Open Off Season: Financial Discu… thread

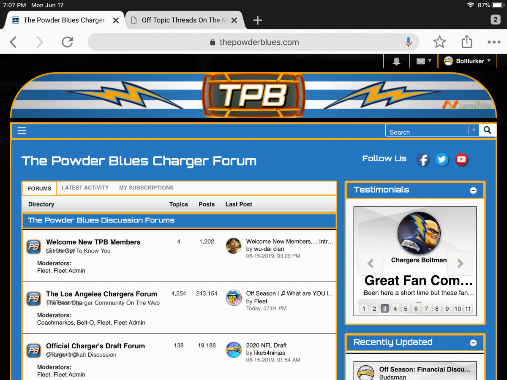coord(424,369)
